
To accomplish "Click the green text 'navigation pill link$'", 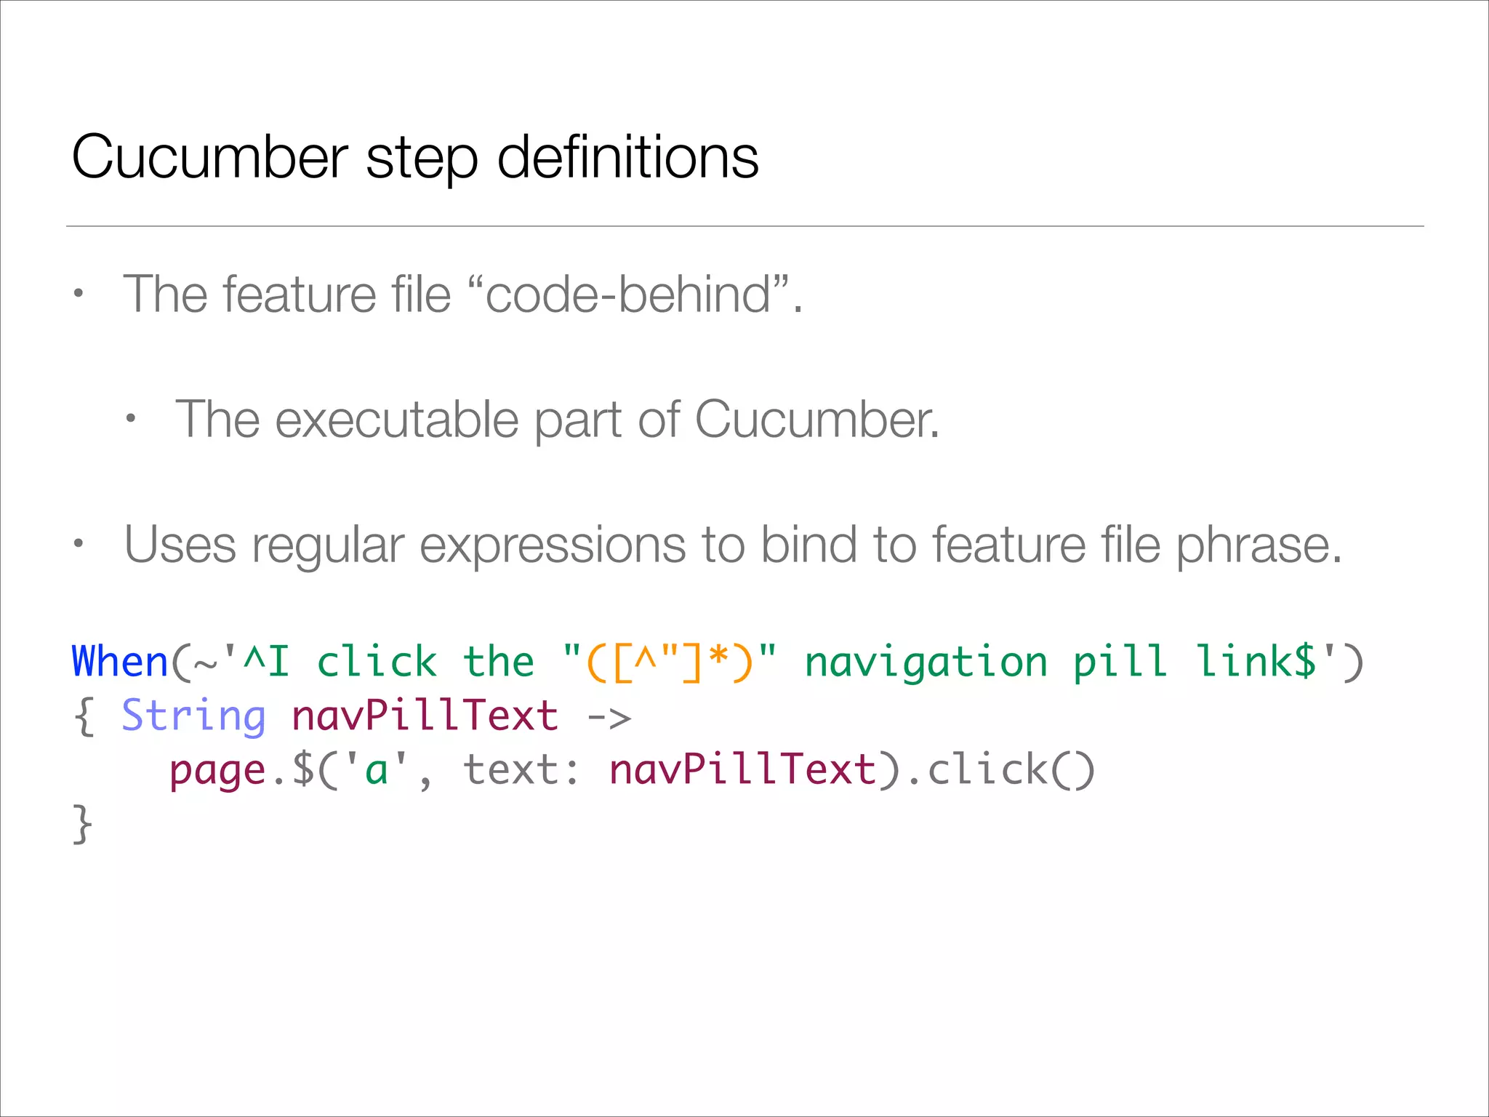I will (x=1060, y=662).
